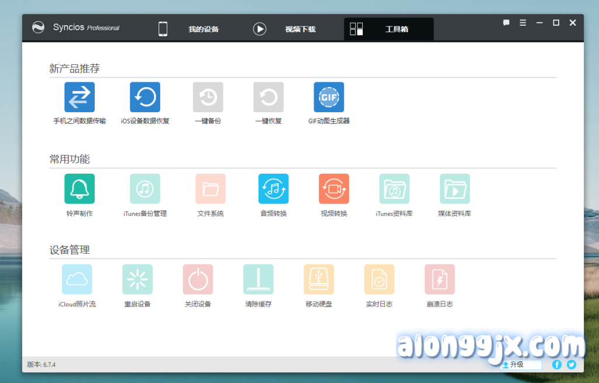Screen dimensions: 599x383
Task: Click the 重启设备 restart device icon
Action: pyautogui.click(x=137, y=280)
